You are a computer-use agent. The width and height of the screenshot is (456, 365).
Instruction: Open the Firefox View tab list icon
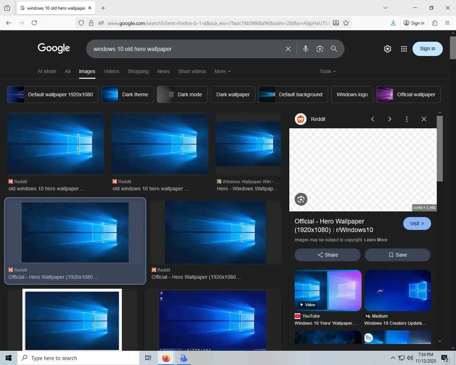coord(7,8)
